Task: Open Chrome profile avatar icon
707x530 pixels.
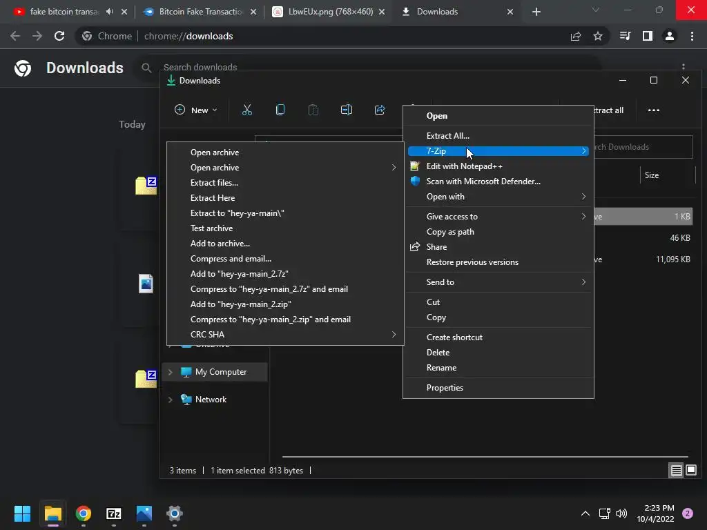Action: [x=669, y=36]
